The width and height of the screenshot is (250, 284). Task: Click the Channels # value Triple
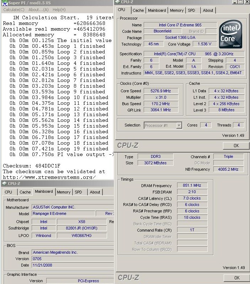(x=229, y=156)
